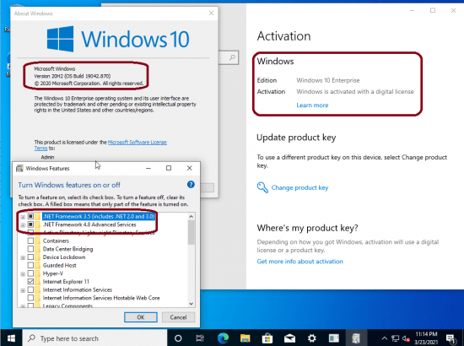
Task: Toggle .NET Framework 4.8 Advanced Services checkbox
Action: (30, 224)
